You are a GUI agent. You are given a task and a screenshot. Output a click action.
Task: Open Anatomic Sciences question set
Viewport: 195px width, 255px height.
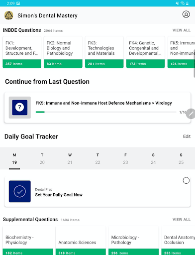(x=81, y=241)
